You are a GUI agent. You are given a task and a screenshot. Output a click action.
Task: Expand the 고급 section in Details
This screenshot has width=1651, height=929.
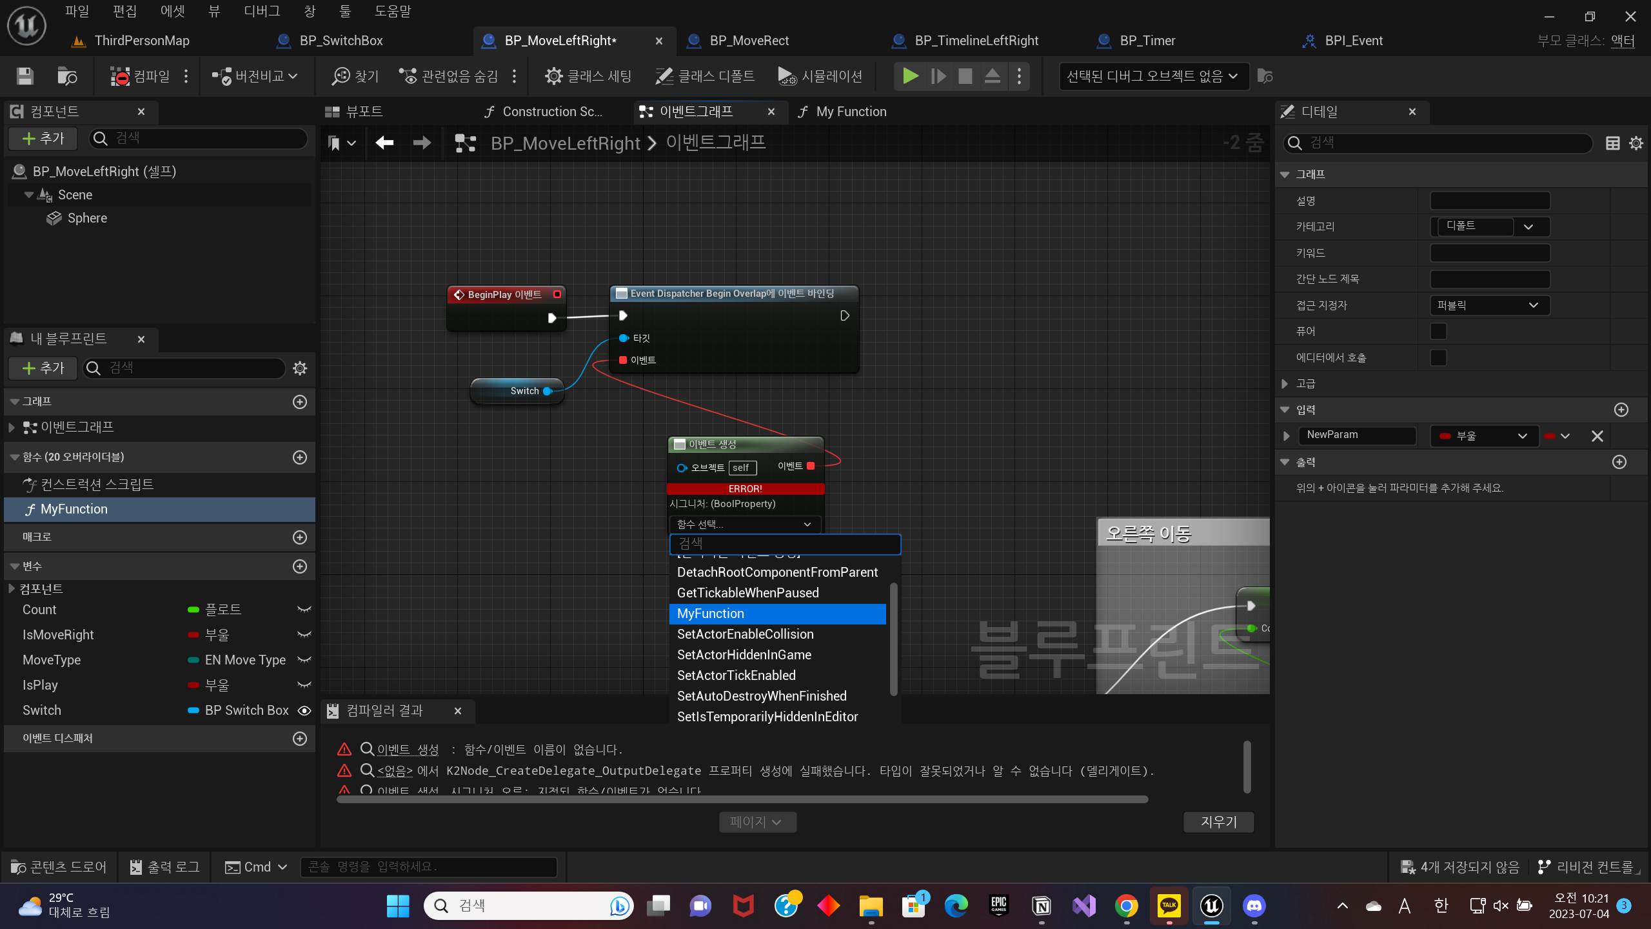coord(1285,384)
